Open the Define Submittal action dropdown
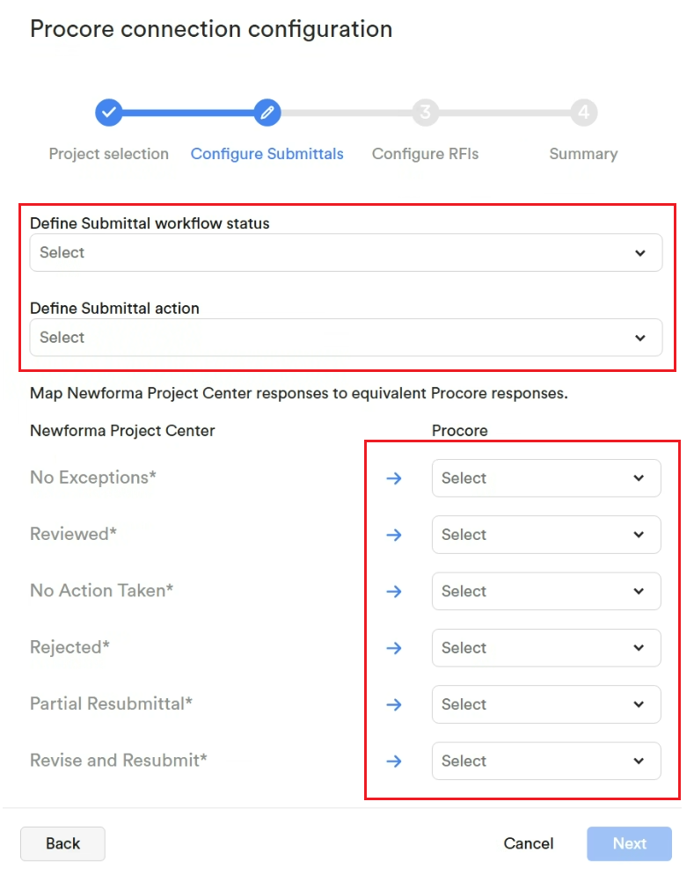Image resolution: width=694 pixels, height=882 pixels. click(347, 338)
